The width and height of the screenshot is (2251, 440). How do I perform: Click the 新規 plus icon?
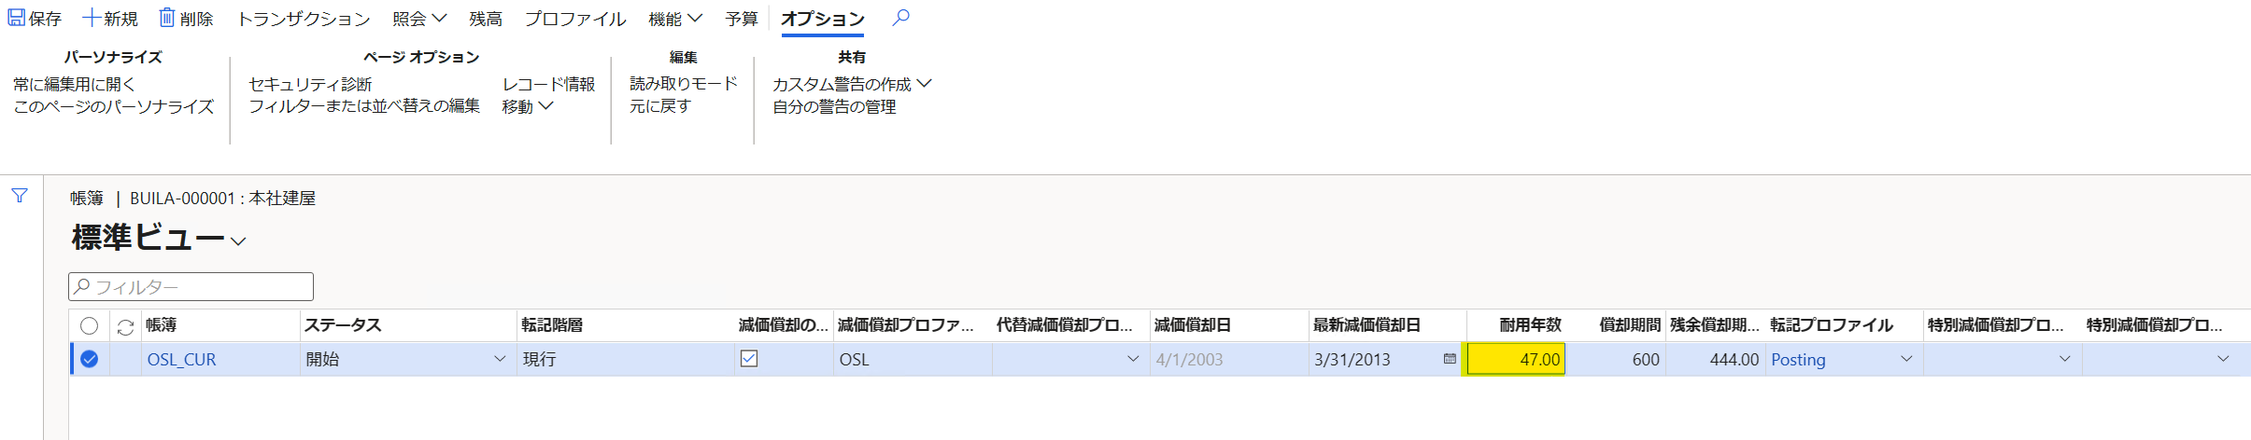pyautogui.click(x=92, y=18)
